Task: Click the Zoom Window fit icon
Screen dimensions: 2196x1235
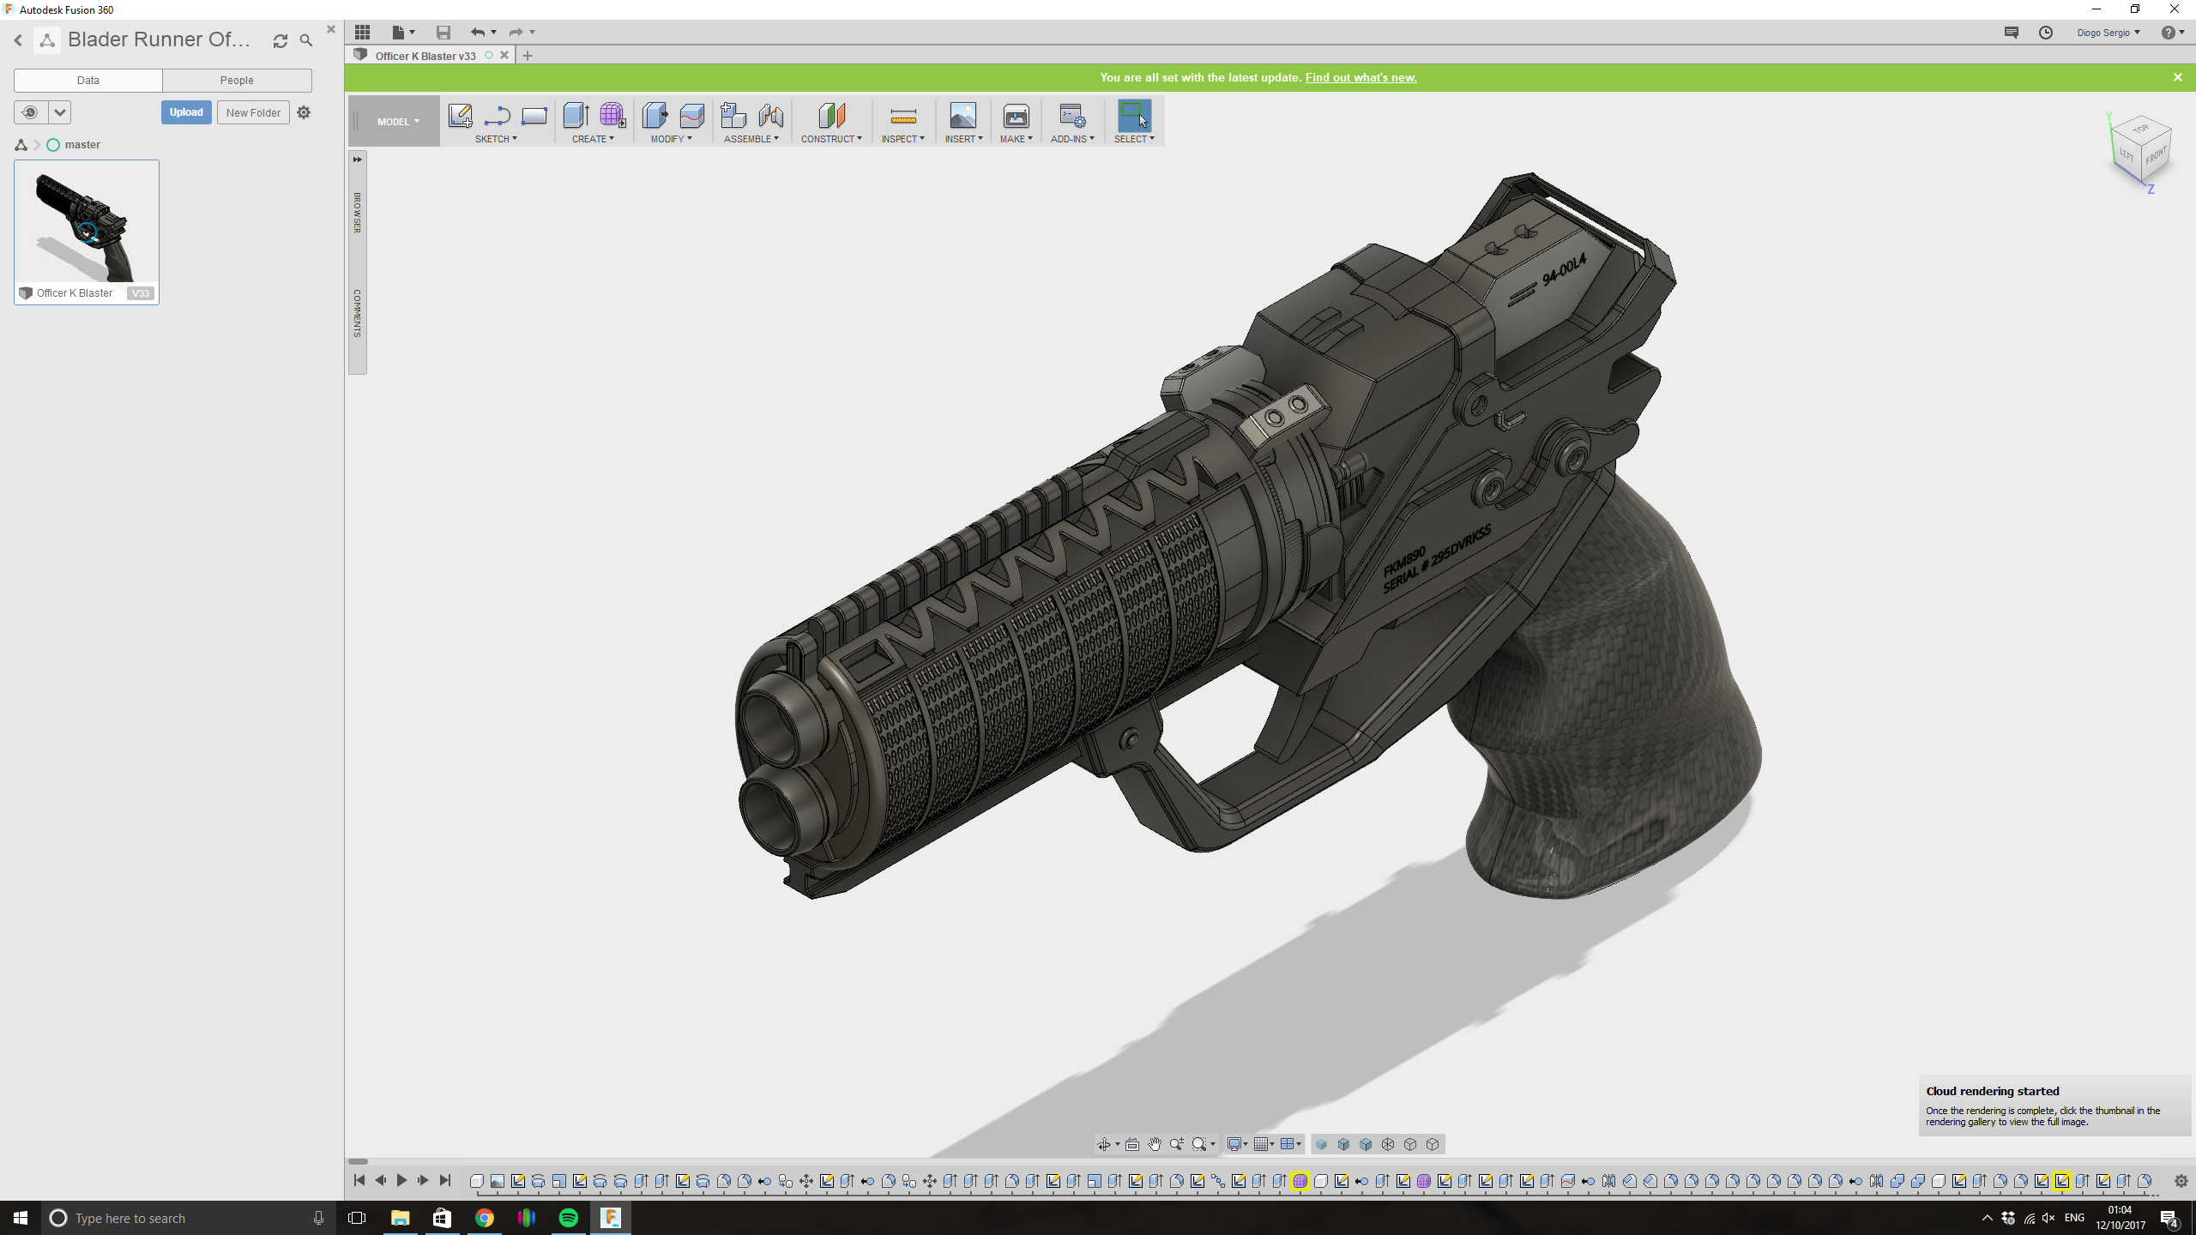Action: (1199, 1144)
